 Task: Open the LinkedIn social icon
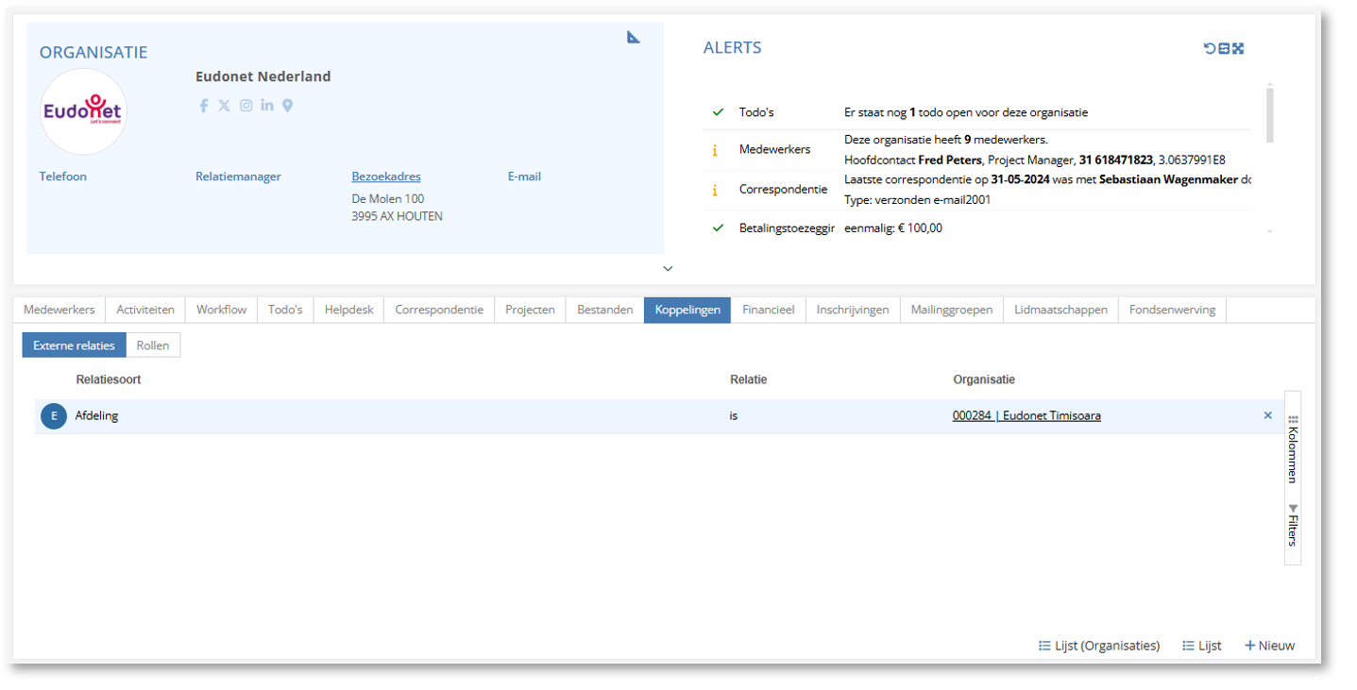coord(267,105)
